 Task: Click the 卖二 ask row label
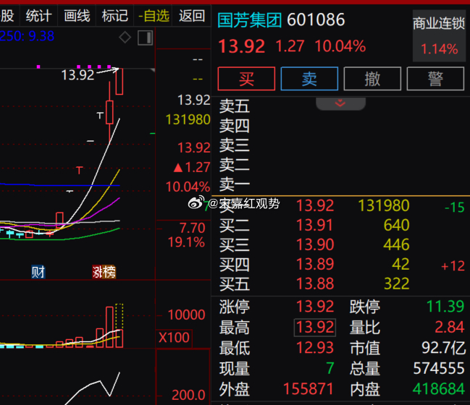(235, 165)
